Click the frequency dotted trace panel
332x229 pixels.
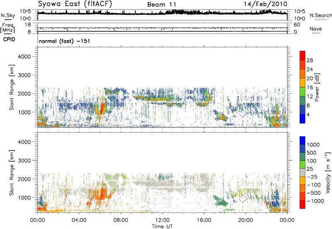click(x=162, y=28)
